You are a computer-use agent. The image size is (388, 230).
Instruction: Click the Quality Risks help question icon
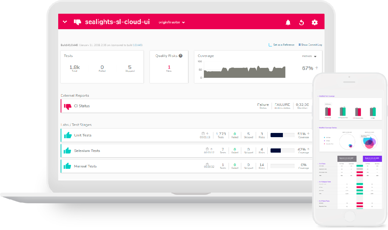(x=181, y=56)
